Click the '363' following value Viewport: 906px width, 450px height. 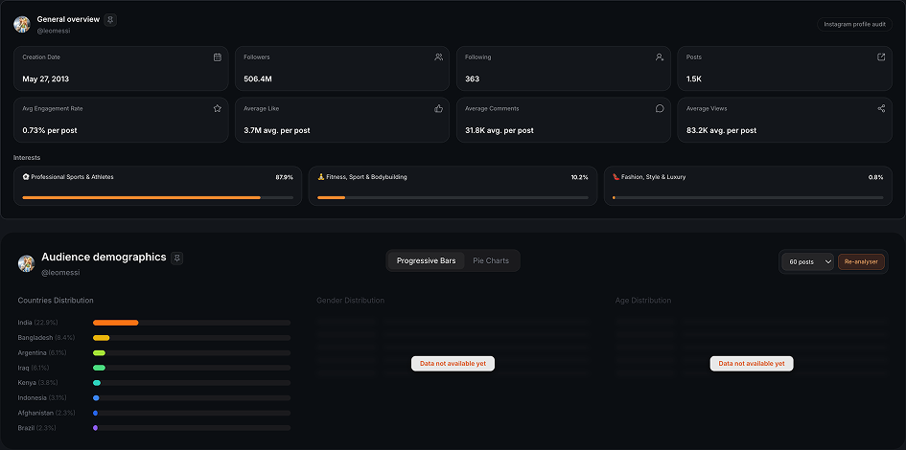(472, 79)
